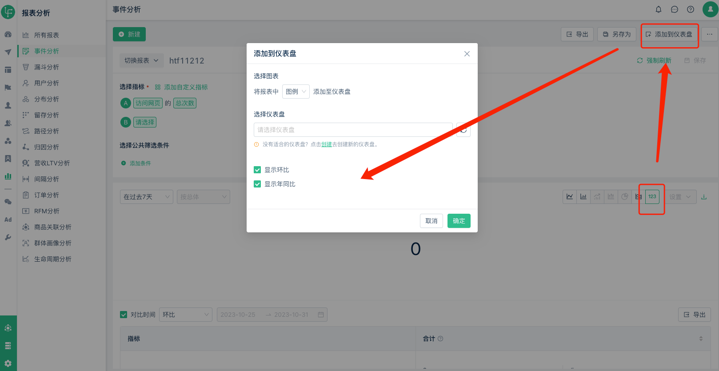Click the 创建 link to create dashboard
The height and width of the screenshot is (371, 719).
coord(327,144)
